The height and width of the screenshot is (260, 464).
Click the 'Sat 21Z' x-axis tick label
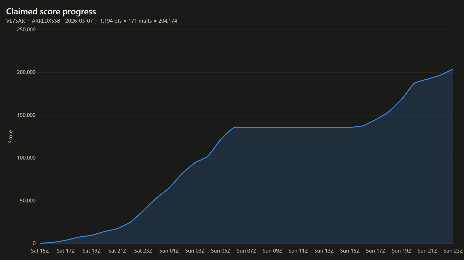tap(117, 251)
